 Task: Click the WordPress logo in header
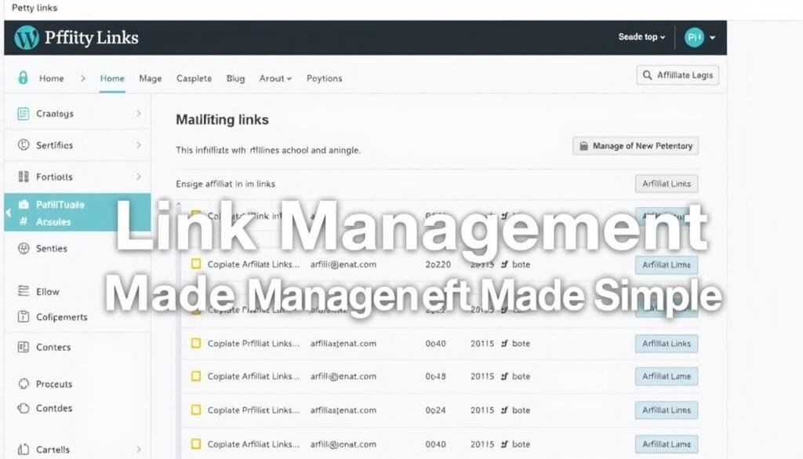(27, 38)
